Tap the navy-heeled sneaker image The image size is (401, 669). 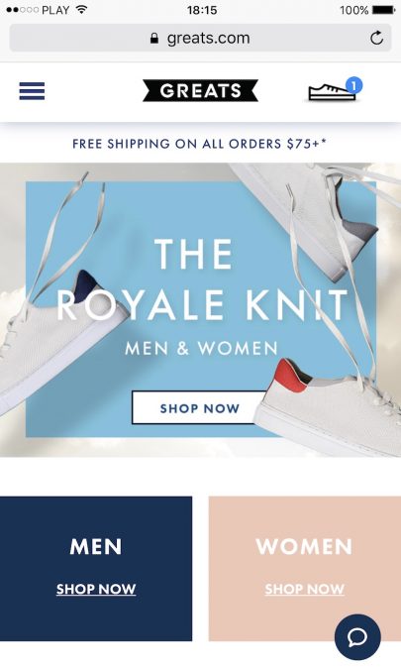[57, 337]
